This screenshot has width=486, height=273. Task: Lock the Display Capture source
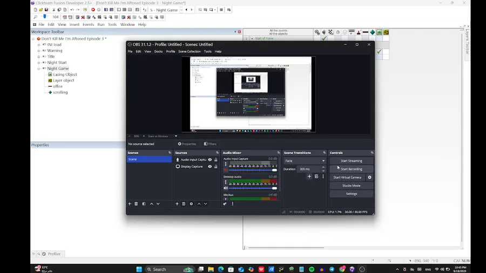[215, 167]
